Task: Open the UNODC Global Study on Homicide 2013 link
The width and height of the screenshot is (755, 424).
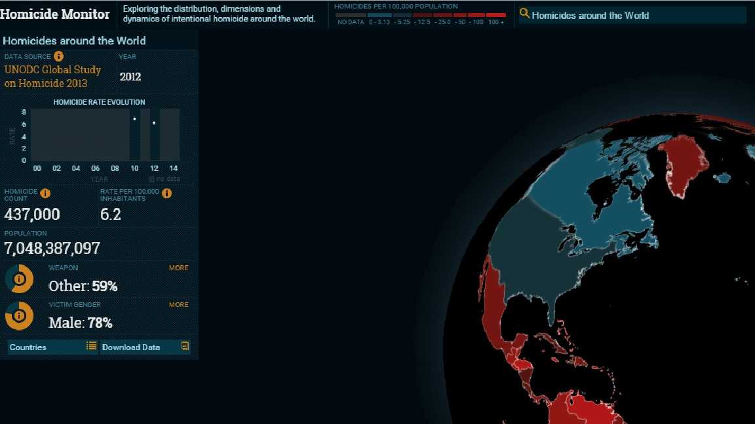Action: (52, 77)
